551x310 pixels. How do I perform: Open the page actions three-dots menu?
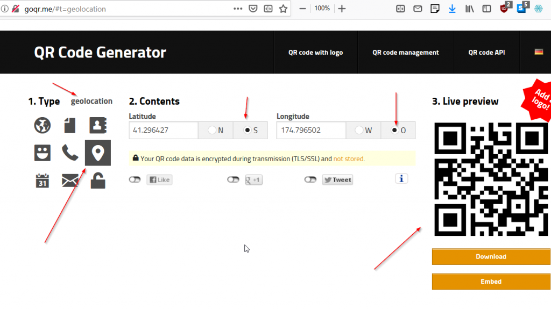click(x=238, y=9)
